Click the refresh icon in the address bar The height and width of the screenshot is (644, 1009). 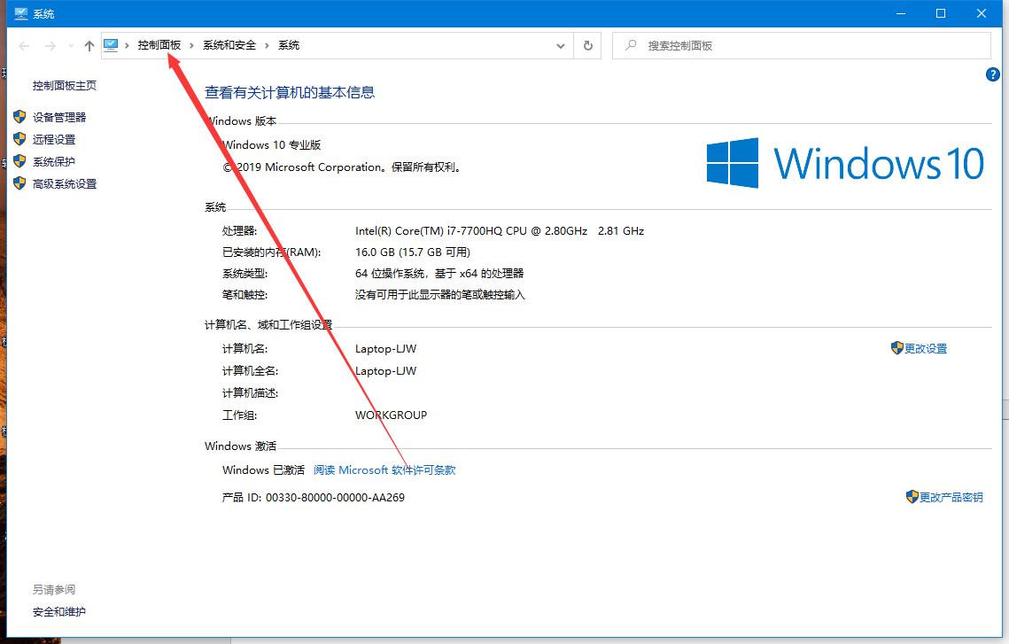click(x=587, y=45)
